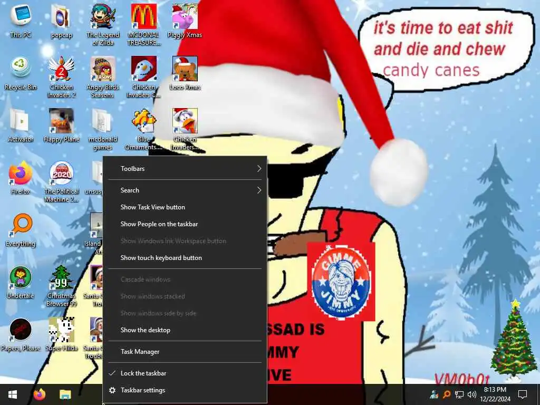Screen dimensions: 540x405
Task: Open the Firefox desktop shortcut
Action: (x=21, y=177)
